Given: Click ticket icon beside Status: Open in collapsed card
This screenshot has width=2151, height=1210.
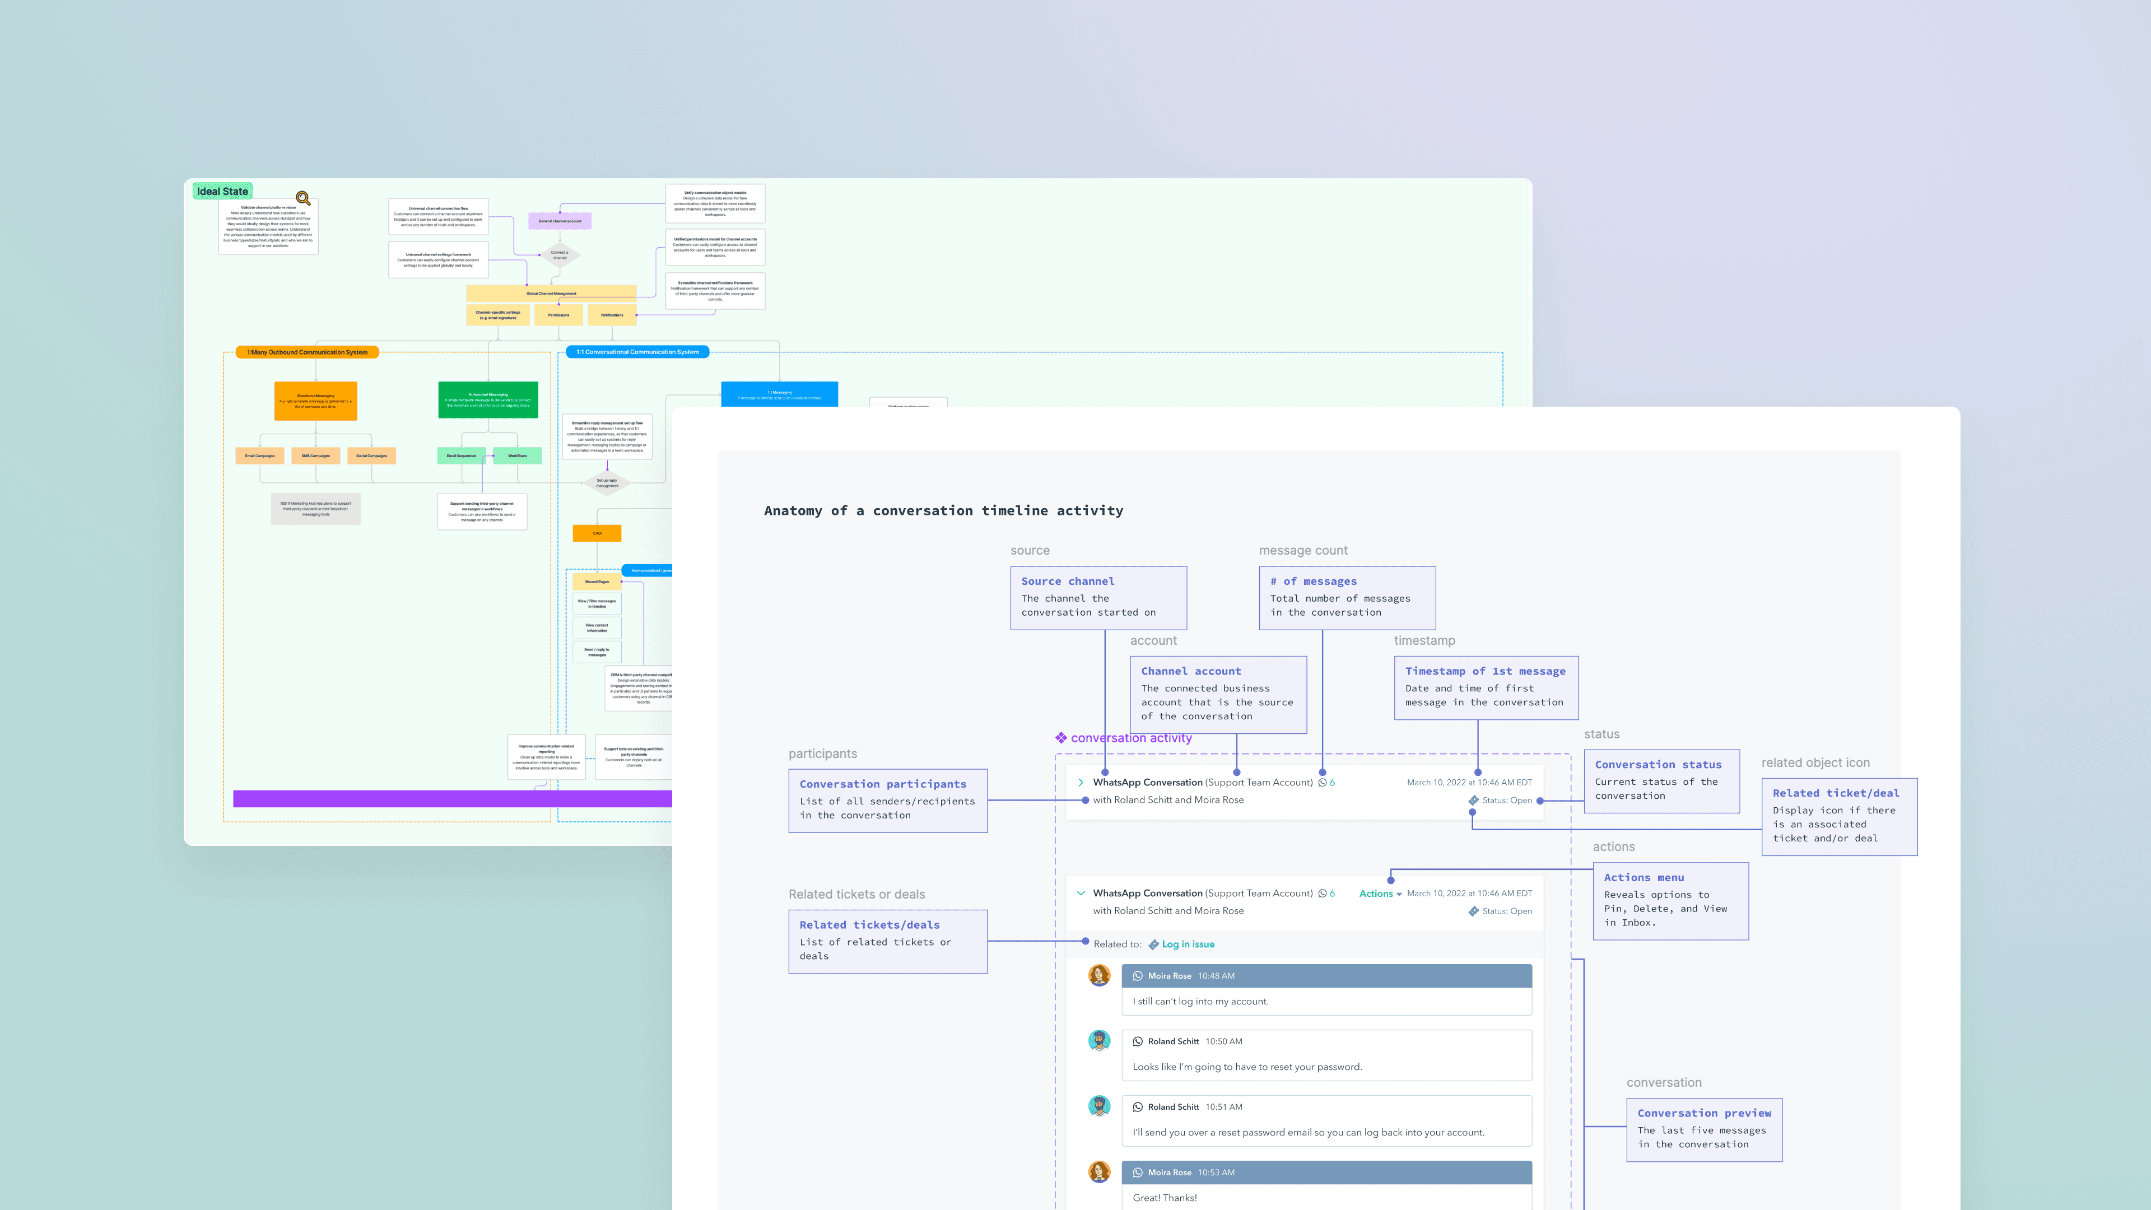Looking at the screenshot, I should point(1474,800).
